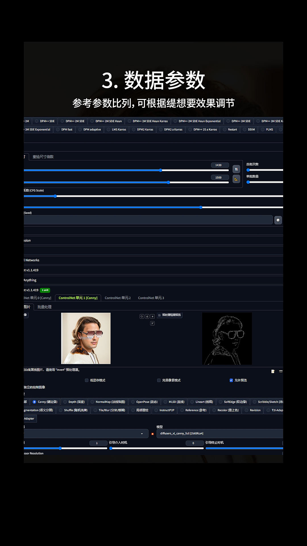Select the DPM++ 2M SDE sampler
Image resolution: width=307 pixels, height=546 pixels.
click(72, 121)
